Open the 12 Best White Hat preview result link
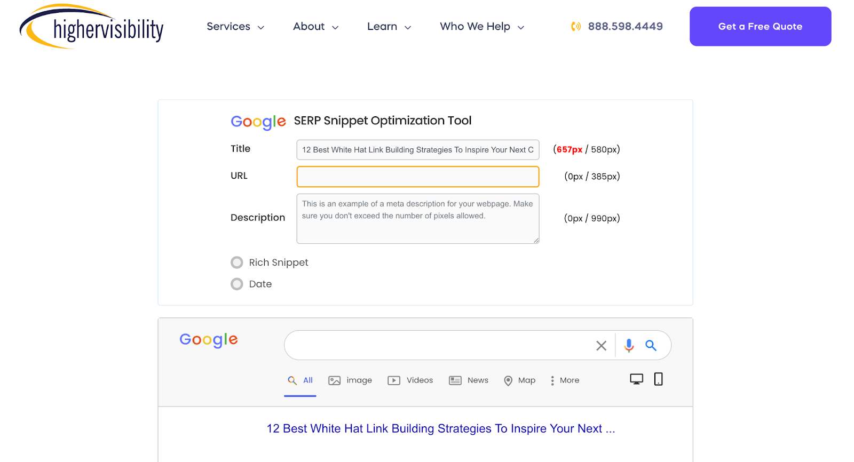Viewport: 854px width, 462px height. 441,429
